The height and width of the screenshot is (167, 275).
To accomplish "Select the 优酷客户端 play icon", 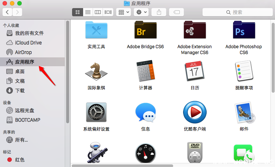I will click(x=195, y=112).
